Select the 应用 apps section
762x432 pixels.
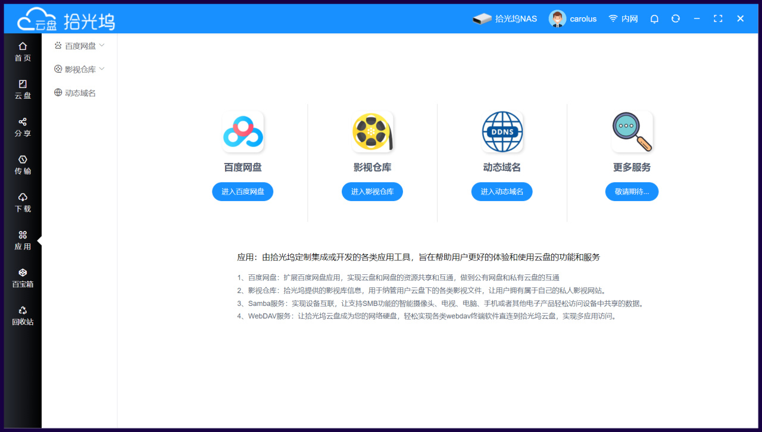click(23, 240)
